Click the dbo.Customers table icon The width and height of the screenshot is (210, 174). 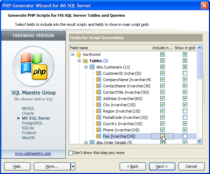(x=92, y=67)
